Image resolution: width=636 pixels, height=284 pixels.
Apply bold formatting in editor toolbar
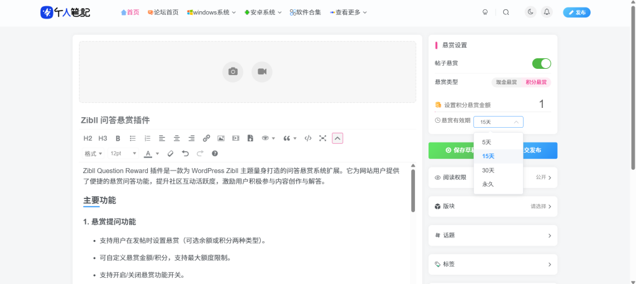[118, 138]
